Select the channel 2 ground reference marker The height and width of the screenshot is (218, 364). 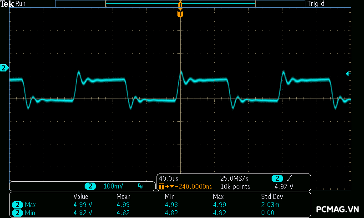(x=4, y=68)
